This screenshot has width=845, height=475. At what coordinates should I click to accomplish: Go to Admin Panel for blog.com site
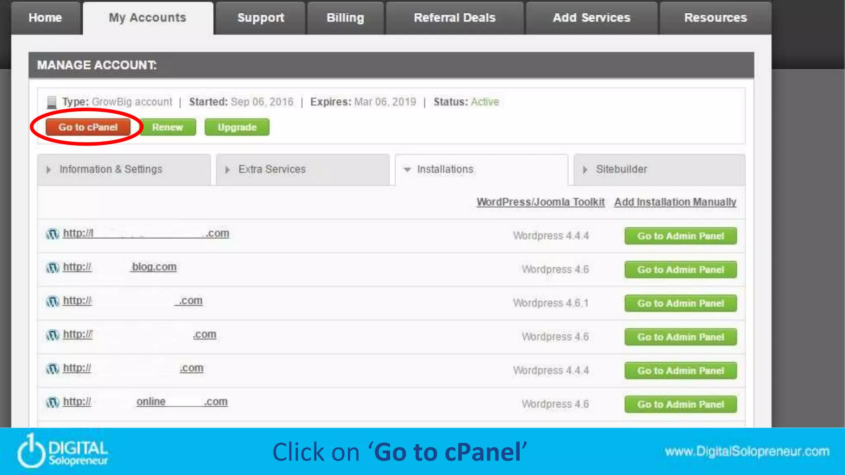point(680,269)
